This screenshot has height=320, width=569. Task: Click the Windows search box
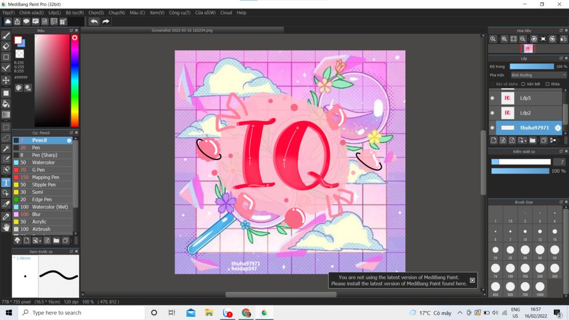[81, 313]
